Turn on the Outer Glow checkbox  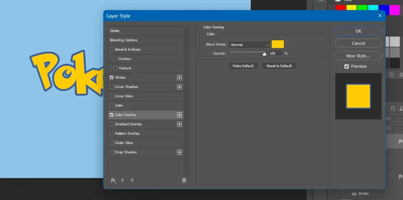112,143
